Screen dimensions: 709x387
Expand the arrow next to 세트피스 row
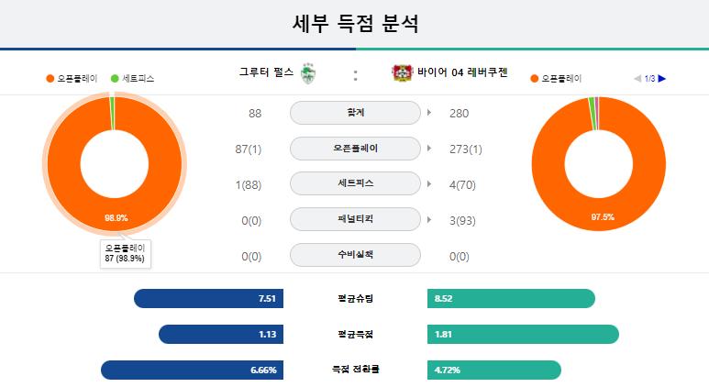tap(429, 184)
